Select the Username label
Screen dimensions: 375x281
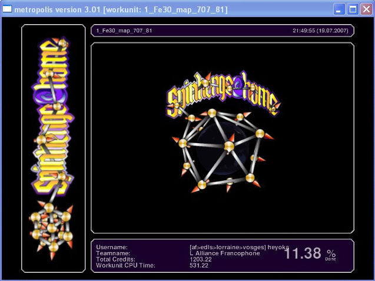tap(112, 247)
